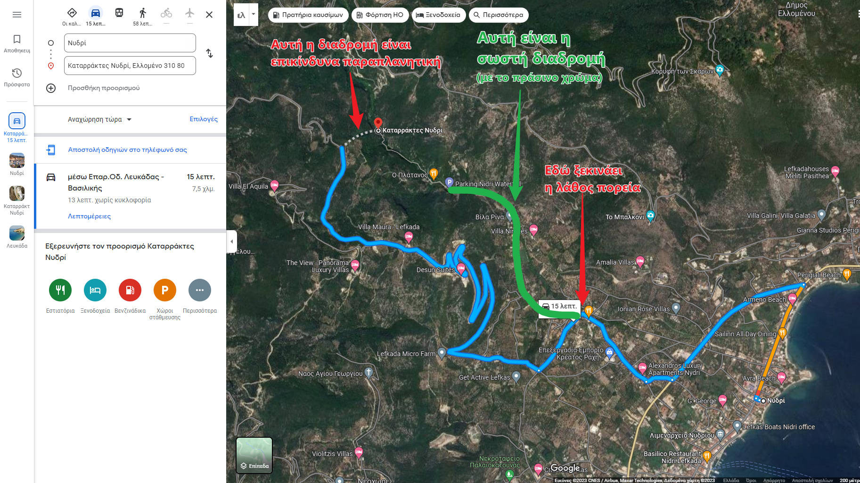The image size is (860, 483).
Task: Open Lefkadahouses Meliti Pasithea marker
Action: pyautogui.click(x=835, y=171)
